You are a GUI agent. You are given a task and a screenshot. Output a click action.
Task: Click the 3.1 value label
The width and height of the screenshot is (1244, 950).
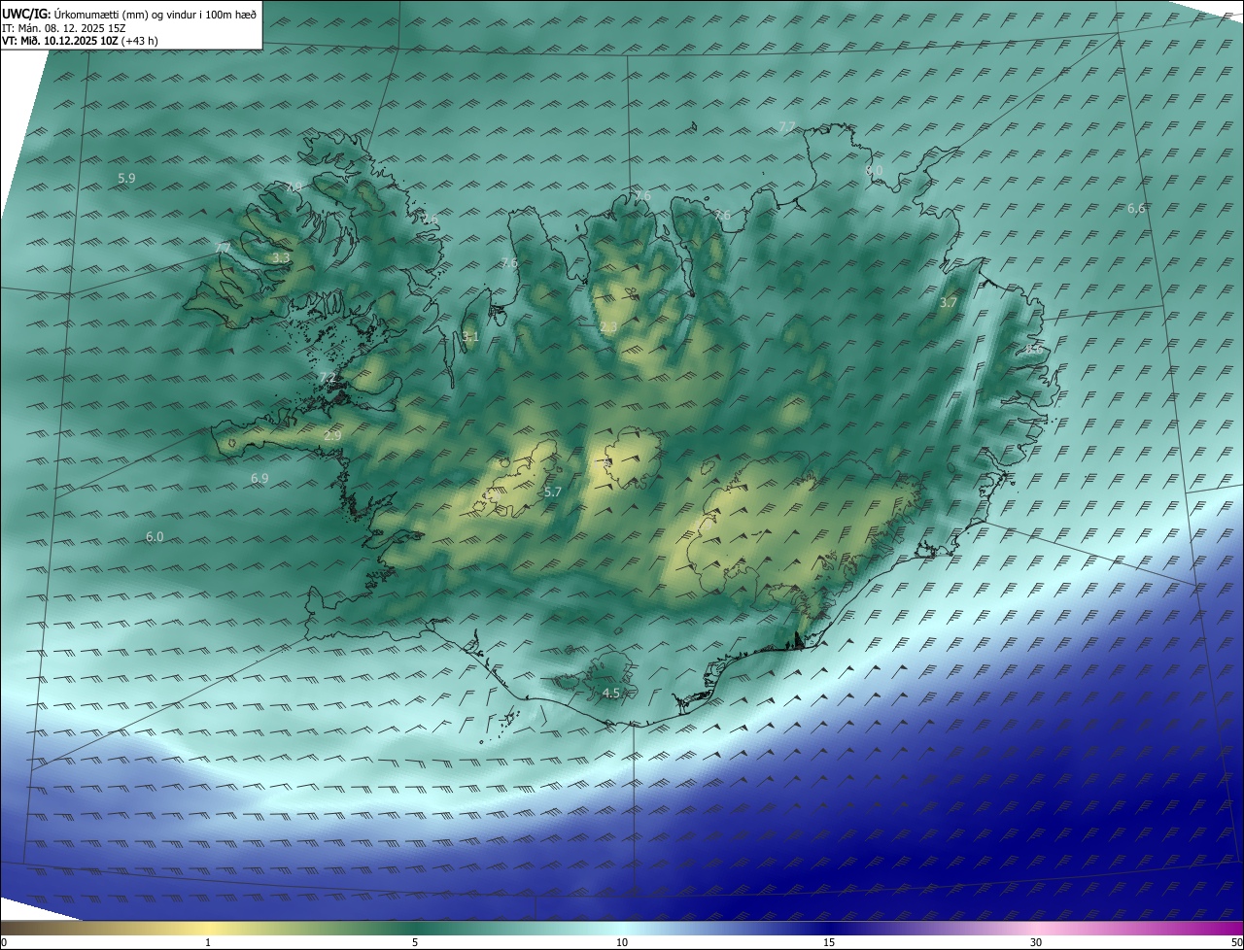coord(470,337)
